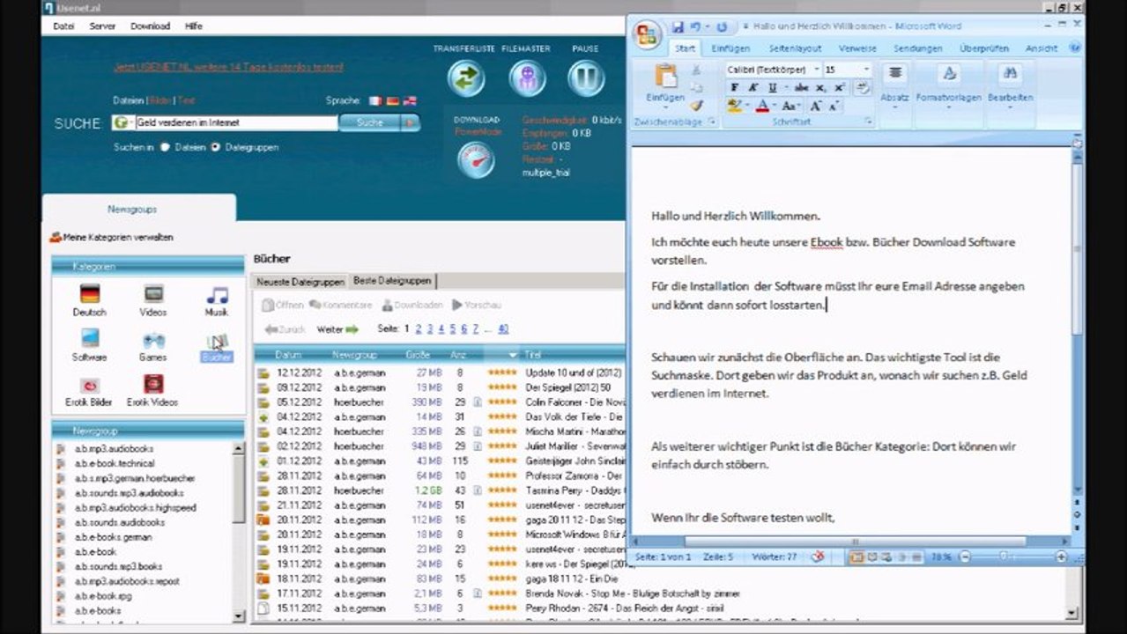
Task: Click the zoom slider handle in Word
Action: click(x=1005, y=557)
